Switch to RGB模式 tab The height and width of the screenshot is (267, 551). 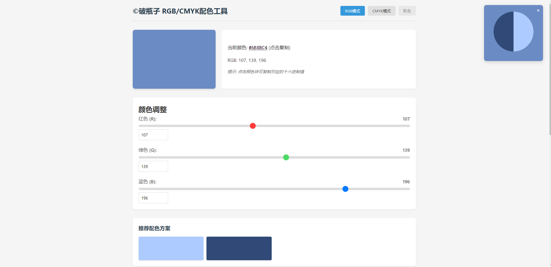click(352, 11)
